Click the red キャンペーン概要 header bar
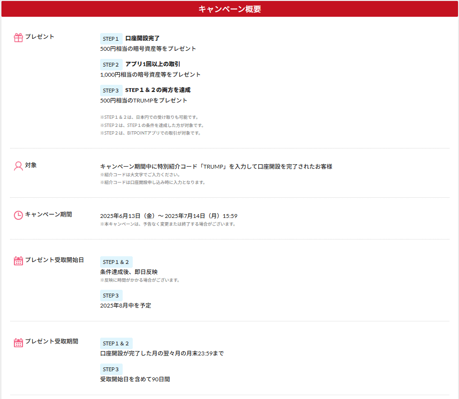 pos(229,9)
